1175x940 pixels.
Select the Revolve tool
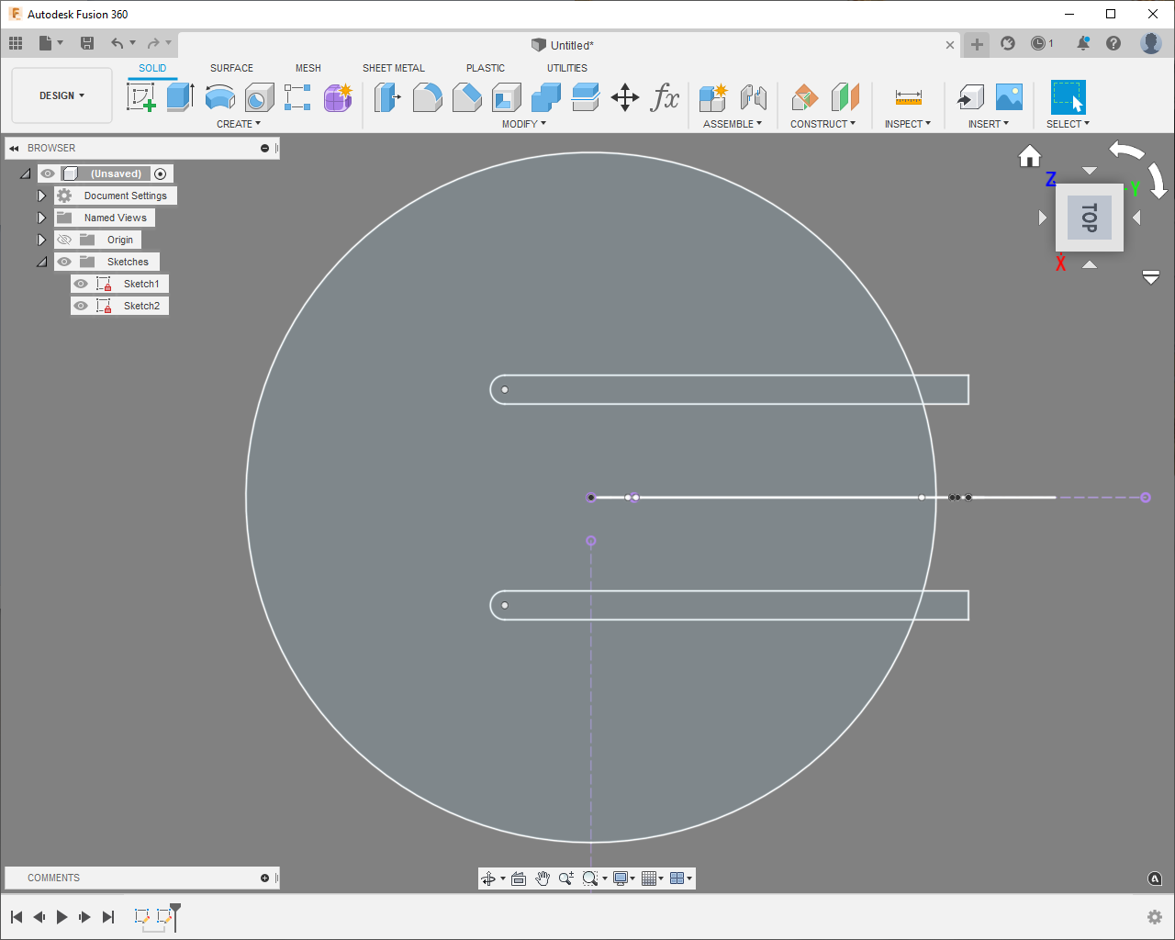click(x=219, y=96)
